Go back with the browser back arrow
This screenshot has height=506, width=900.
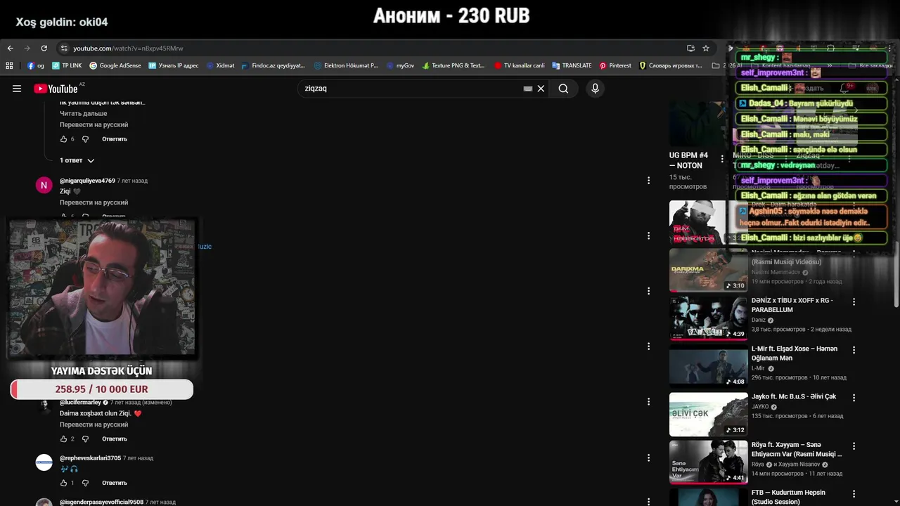tap(10, 48)
